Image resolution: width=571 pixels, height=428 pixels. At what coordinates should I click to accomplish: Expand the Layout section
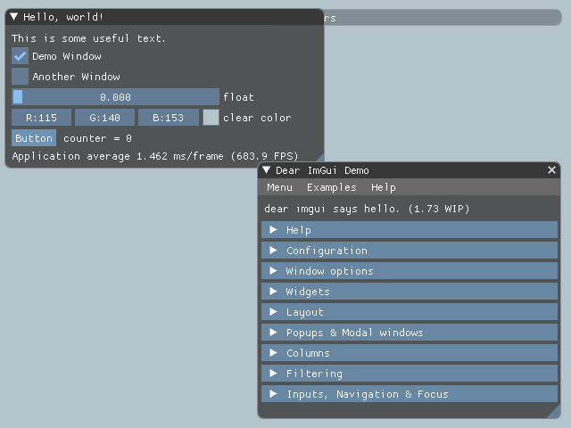(409, 312)
